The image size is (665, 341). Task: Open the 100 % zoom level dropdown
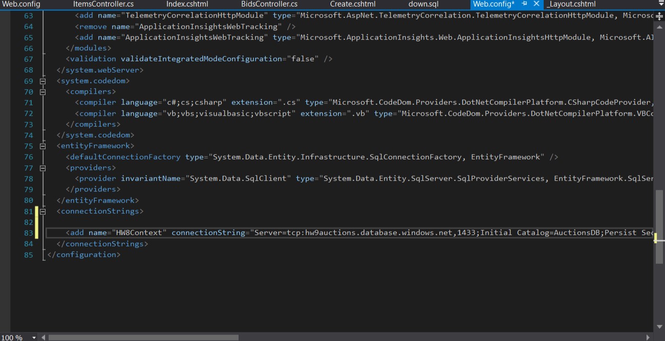34,337
